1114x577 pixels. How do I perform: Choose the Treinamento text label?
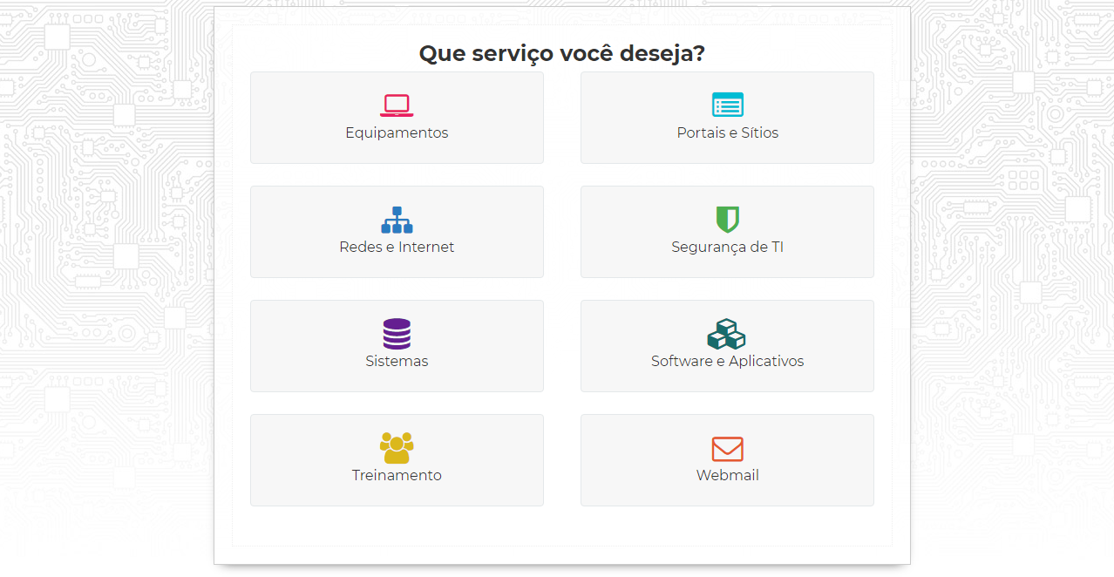tap(397, 476)
